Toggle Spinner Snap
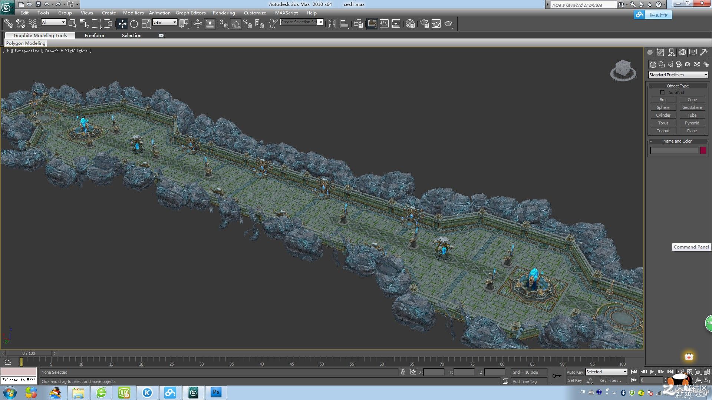Screen dimensions: 712x400 259,24
